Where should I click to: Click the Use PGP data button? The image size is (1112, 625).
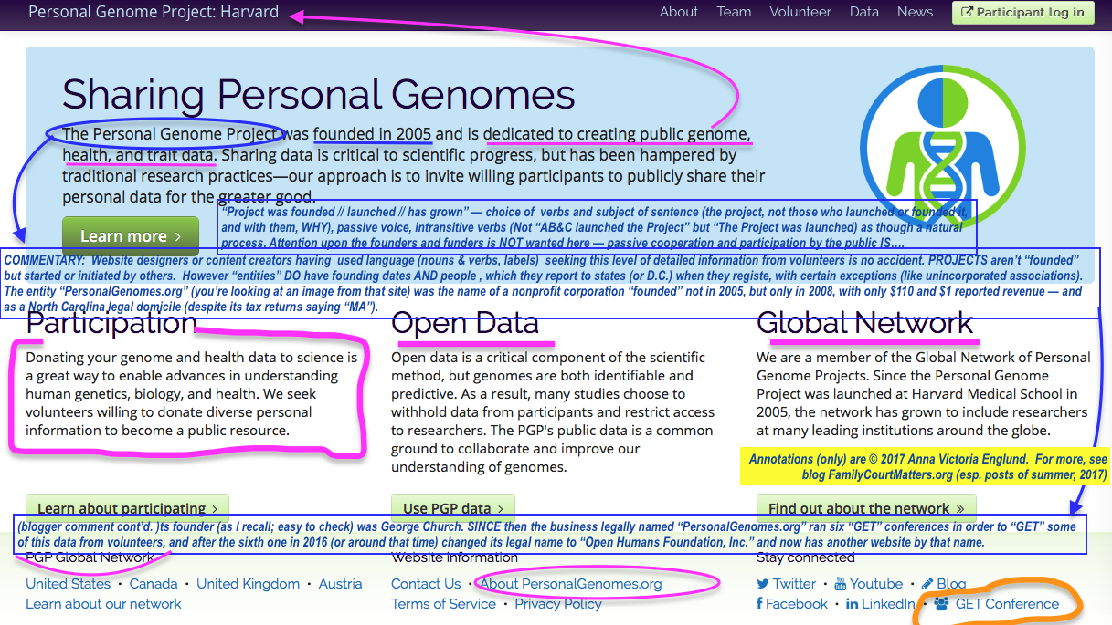[452, 508]
